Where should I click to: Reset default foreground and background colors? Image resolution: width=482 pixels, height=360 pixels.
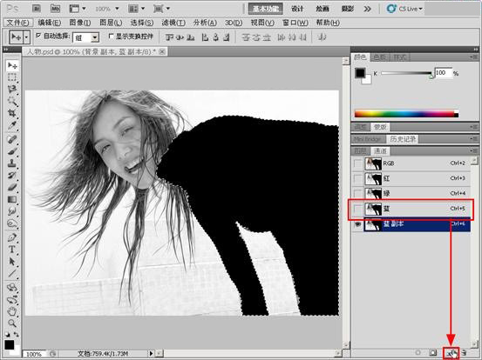(8, 334)
